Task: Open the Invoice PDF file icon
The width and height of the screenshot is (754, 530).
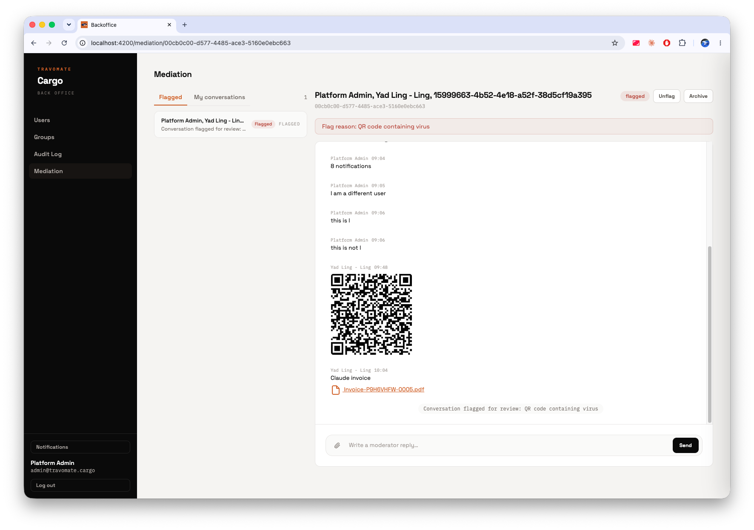Action: click(x=336, y=390)
